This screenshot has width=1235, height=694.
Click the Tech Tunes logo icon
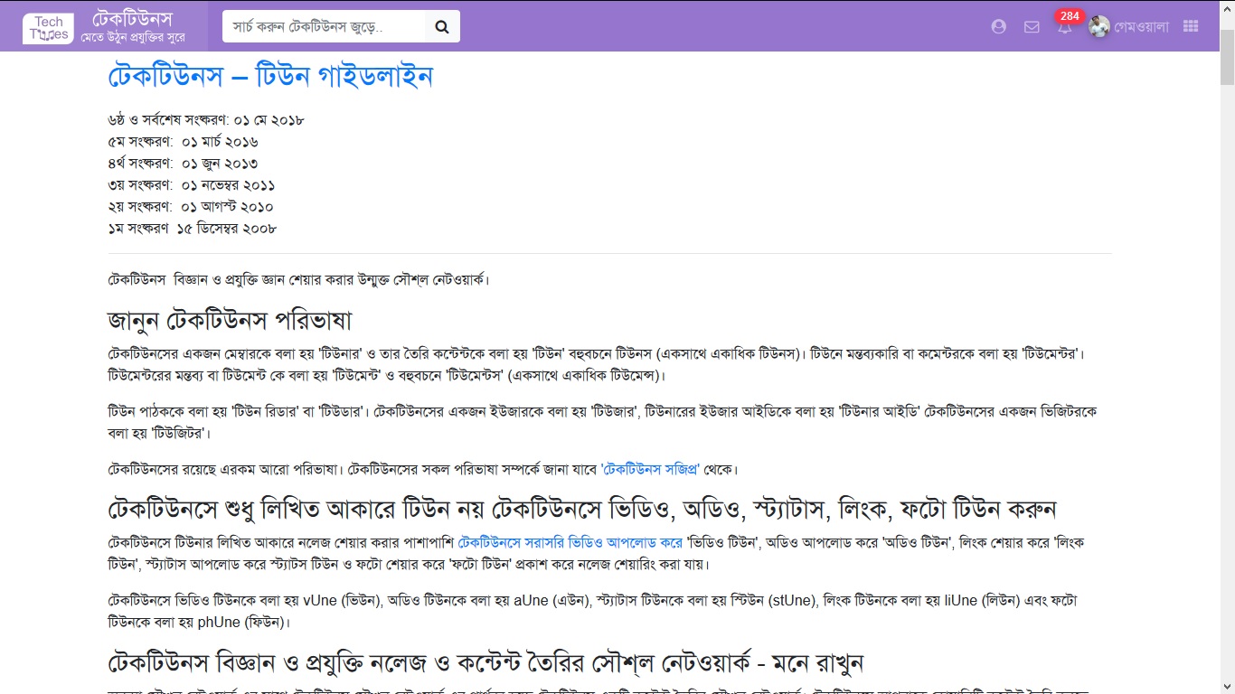pyautogui.click(x=48, y=28)
